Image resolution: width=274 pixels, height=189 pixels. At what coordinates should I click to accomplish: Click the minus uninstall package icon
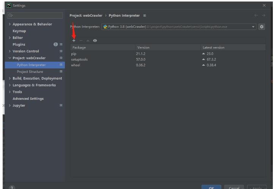tap(81, 41)
